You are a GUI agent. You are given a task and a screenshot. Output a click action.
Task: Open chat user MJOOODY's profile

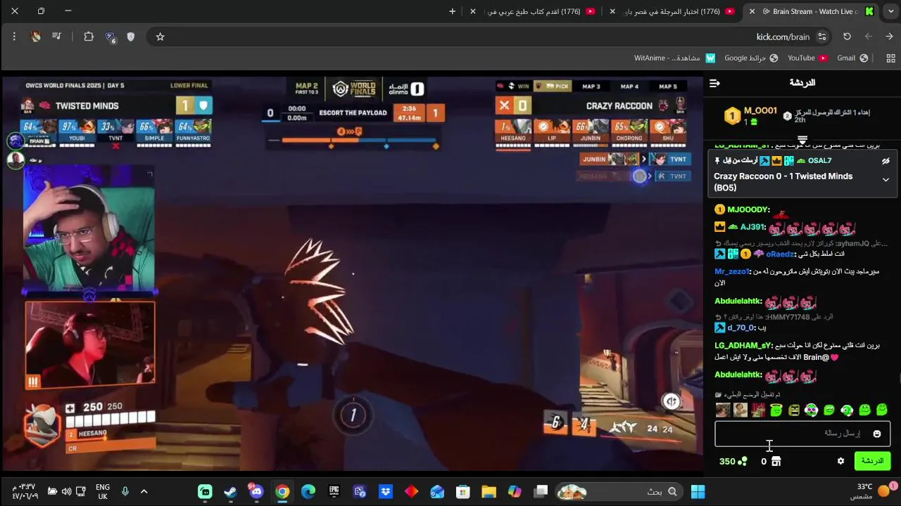point(749,210)
